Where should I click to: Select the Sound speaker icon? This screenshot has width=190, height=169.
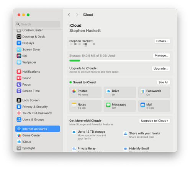point(19,78)
